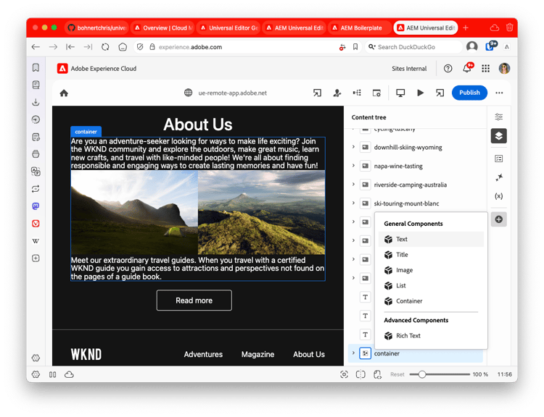Click the editor home icon
The width and height of the screenshot is (544, 417).
tap(64, 93)
